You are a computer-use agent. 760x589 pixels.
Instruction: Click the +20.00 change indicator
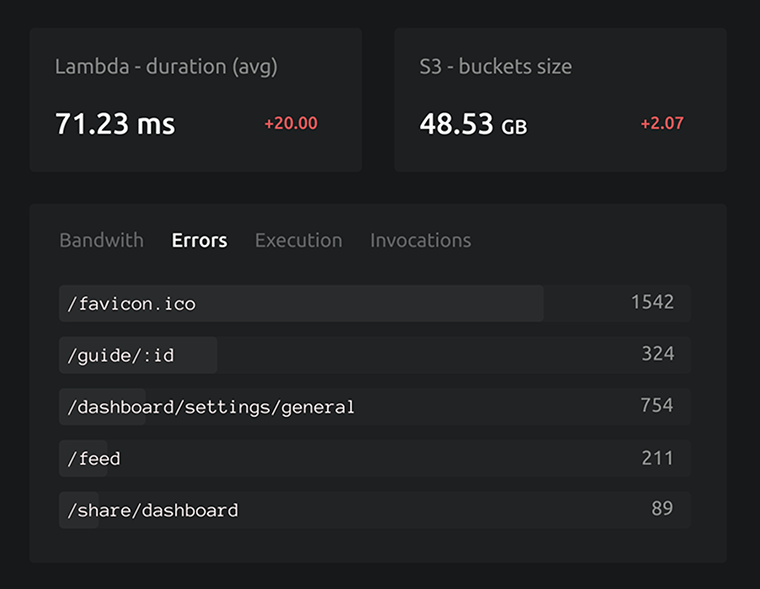coord(291,123)
